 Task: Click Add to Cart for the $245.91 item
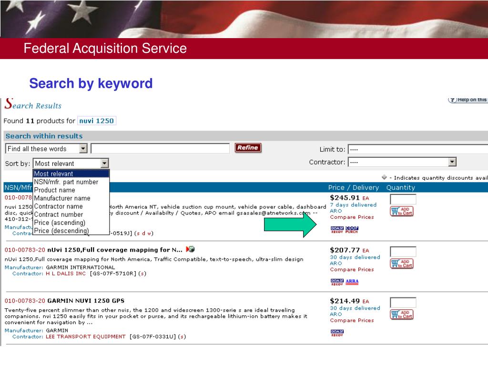[401, 211]
